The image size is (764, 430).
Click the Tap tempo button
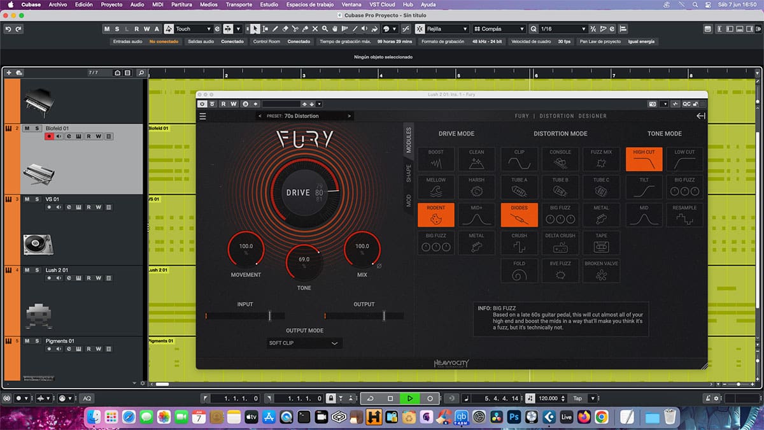coord(577,398)
